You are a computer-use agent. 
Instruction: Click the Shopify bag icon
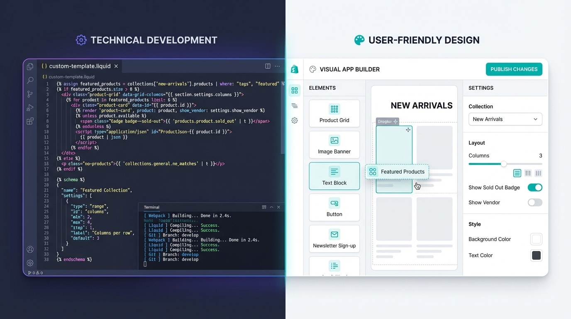(x=295, y=69)
